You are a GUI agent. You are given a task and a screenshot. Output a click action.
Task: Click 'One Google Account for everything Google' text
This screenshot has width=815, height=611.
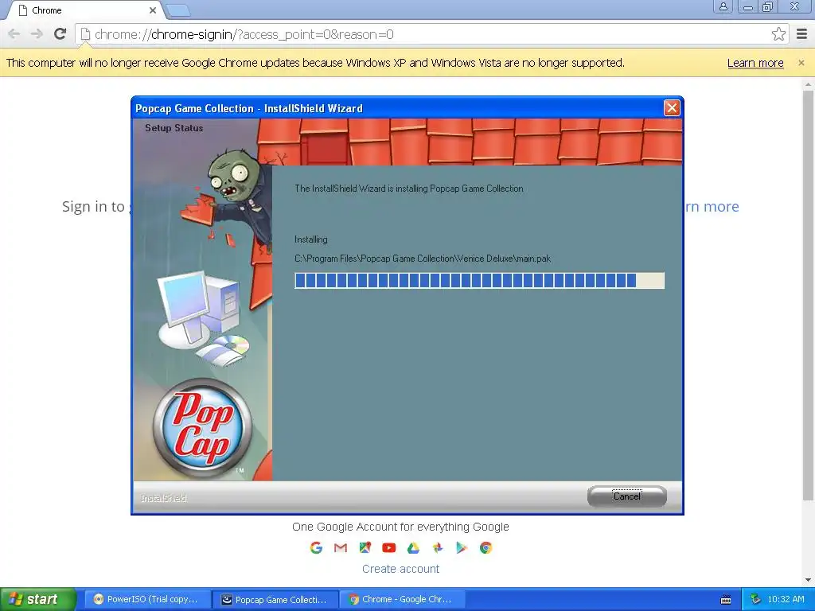pyautogui.click(x=400, y=527)
